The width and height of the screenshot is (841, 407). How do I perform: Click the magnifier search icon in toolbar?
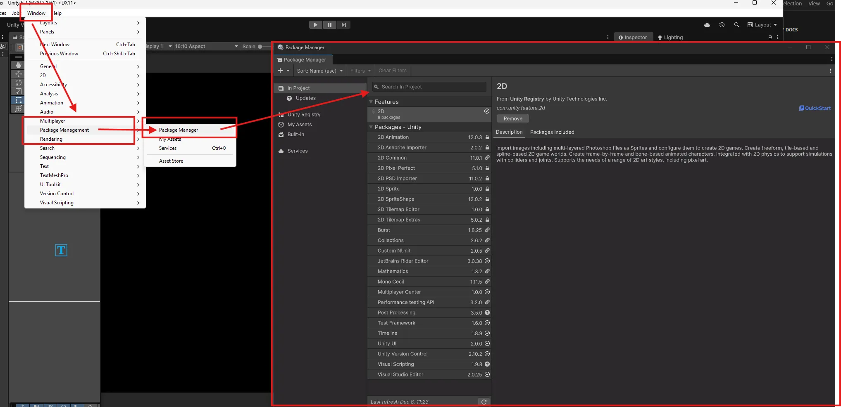coord(736,25)
